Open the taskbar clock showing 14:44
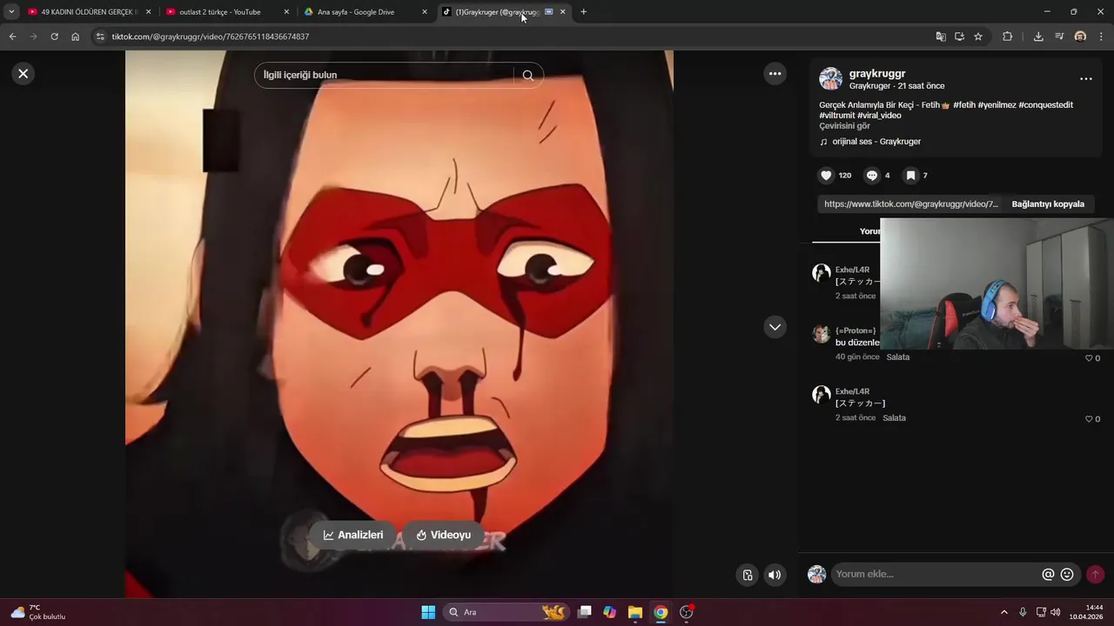 [1088, 612]
